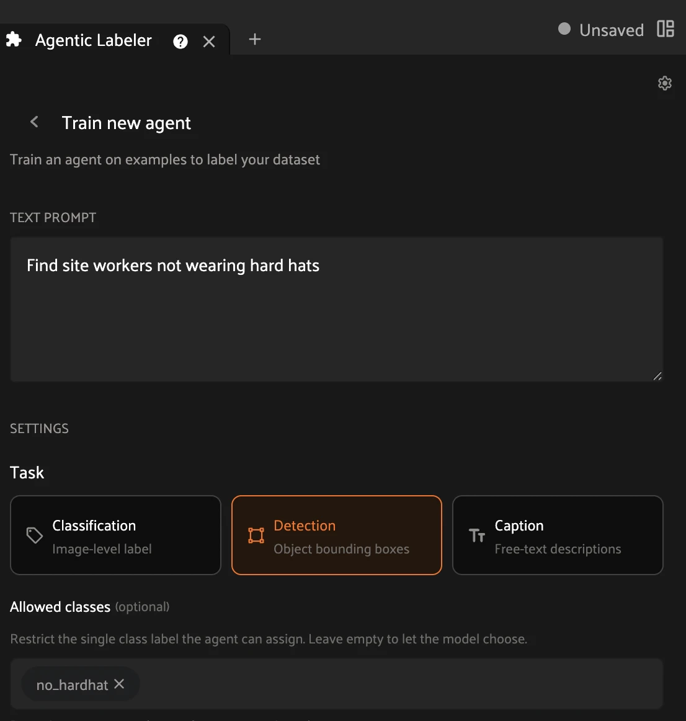The image size is (686, 721).
Task: Open the panel layout split icon
Action: [666, 29]
